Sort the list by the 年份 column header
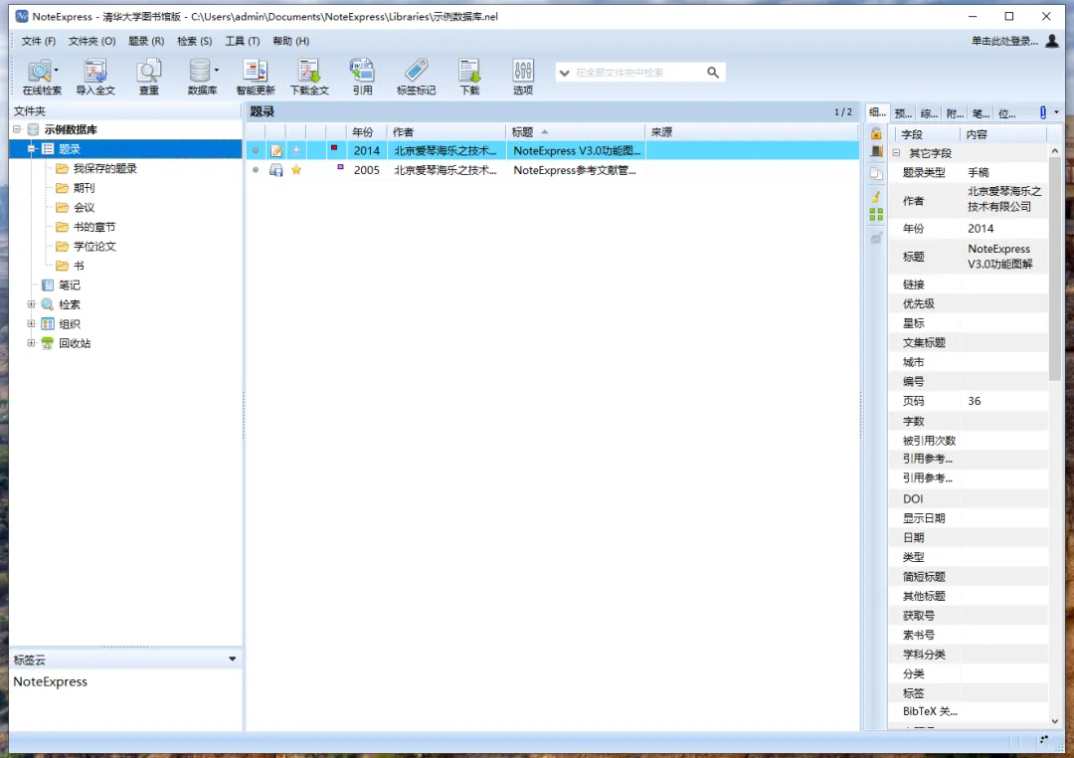Screen dimensions: 1074x758 (367, 131)
